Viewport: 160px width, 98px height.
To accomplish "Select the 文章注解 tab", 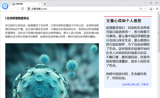I will coord(26,4).
